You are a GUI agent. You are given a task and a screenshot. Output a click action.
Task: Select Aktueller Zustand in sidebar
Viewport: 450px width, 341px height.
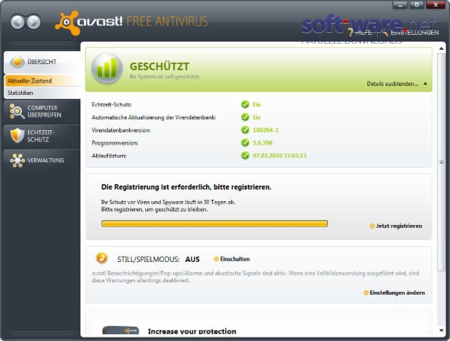coord(42,81)
